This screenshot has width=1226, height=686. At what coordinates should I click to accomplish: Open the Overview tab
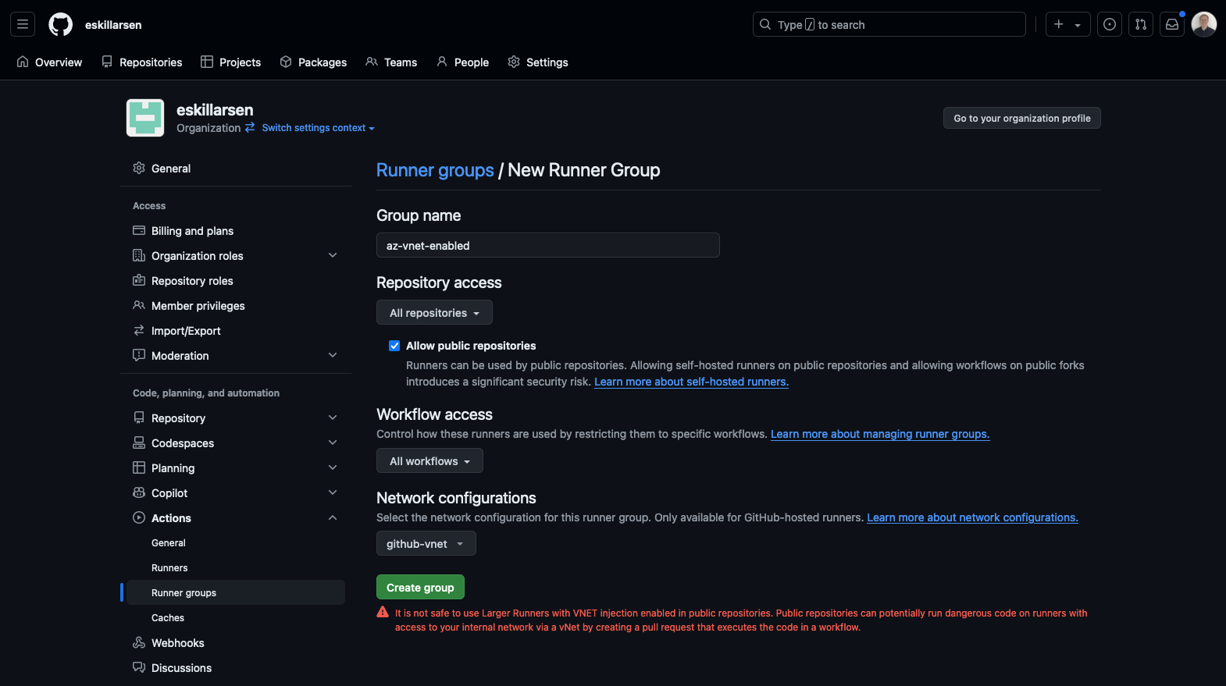click(x=49, y=62)
